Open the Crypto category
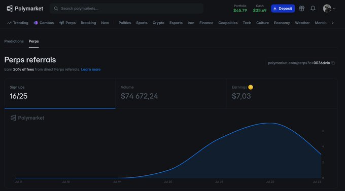Screen dimensions: 345x191 (158, 23)
